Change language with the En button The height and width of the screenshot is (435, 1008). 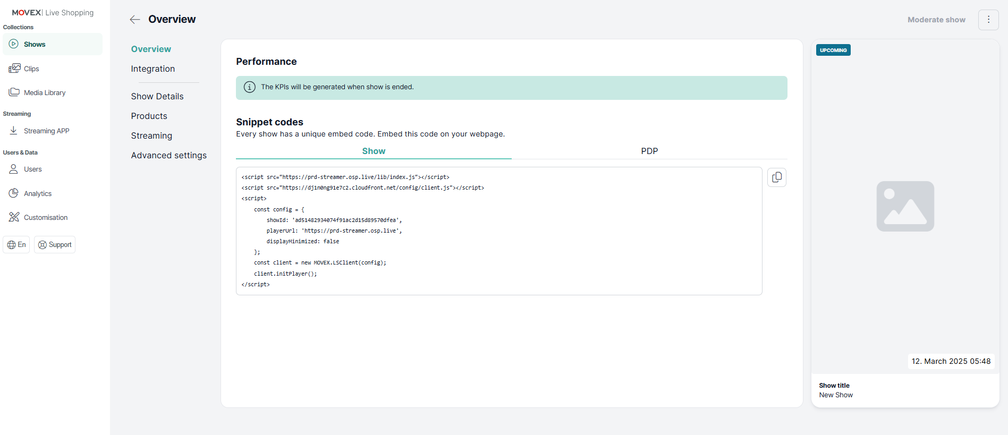(x=16, y=245)
